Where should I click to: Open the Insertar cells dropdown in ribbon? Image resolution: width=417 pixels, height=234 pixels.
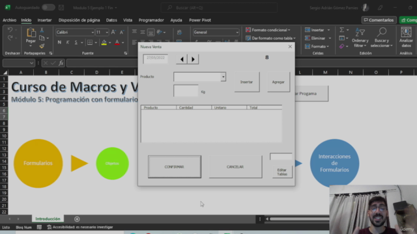328,30
